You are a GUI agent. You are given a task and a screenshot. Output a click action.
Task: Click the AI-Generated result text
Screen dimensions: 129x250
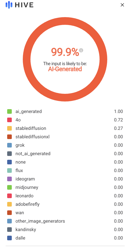click(65, 69)
